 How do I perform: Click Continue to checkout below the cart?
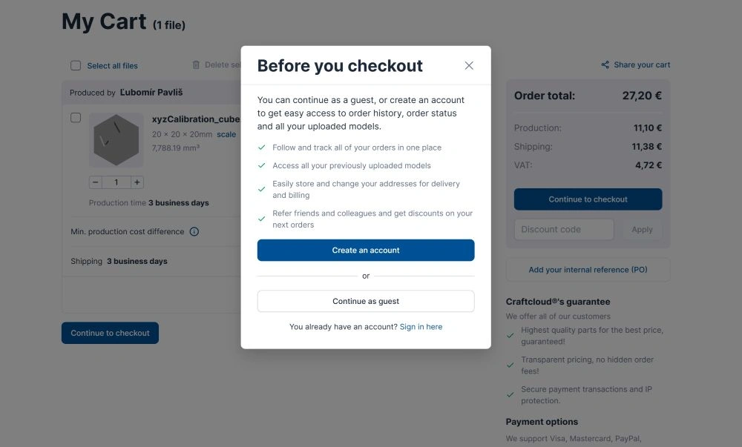pos(110,334)
